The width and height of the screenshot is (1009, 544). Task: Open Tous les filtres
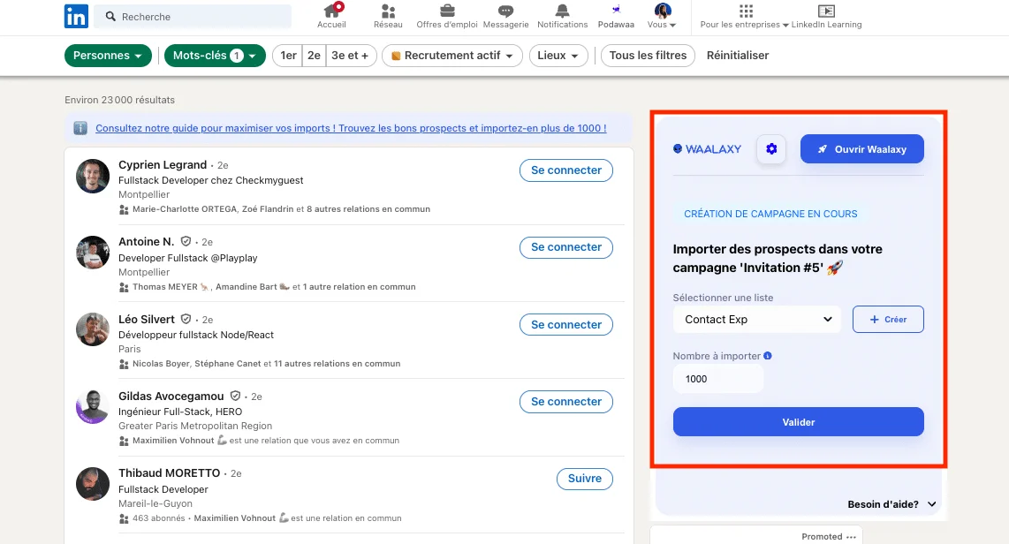[x=648, y=56]
